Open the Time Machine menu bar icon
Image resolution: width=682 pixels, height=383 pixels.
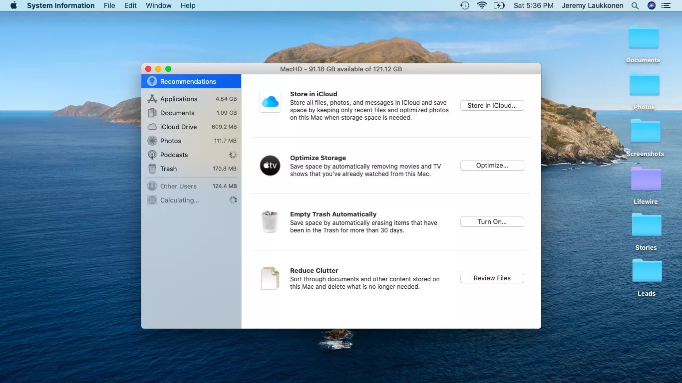[465, 5]
